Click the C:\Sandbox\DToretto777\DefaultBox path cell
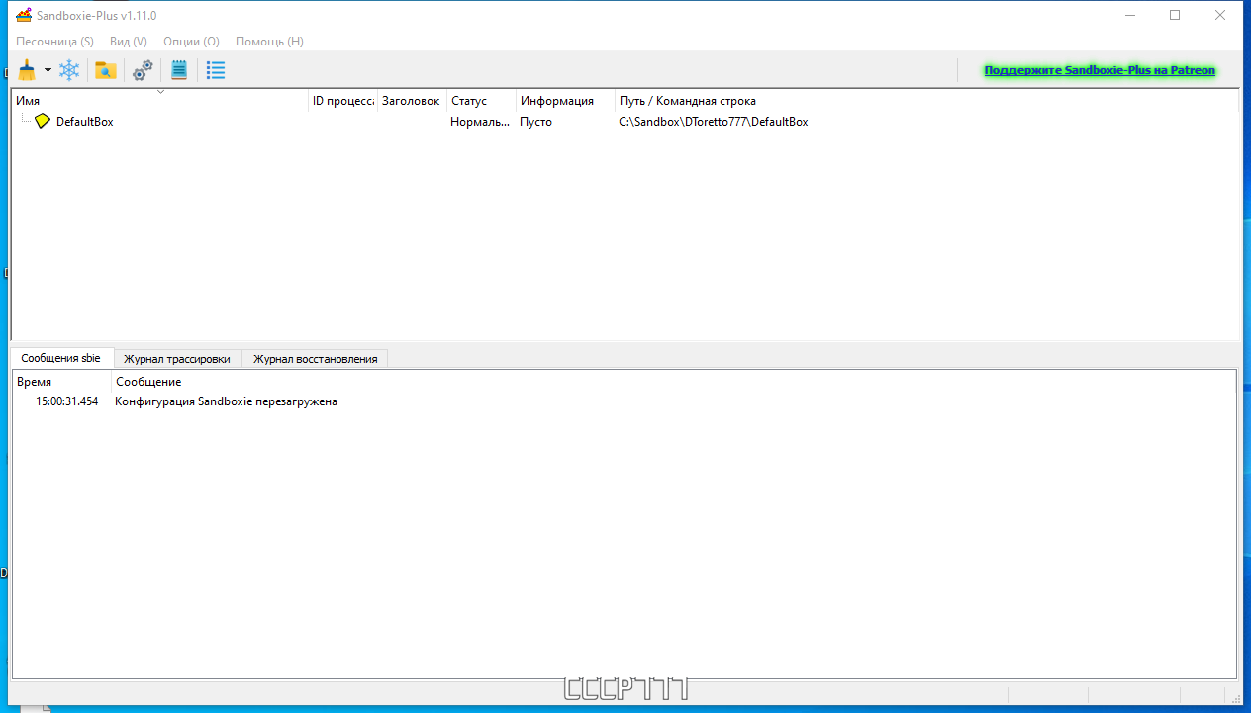Viewport: 1251px width, 713px height. click(x=714, y=122)
